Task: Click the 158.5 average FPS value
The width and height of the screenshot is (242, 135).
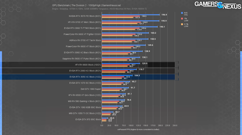Action: (x=153, y=39)
